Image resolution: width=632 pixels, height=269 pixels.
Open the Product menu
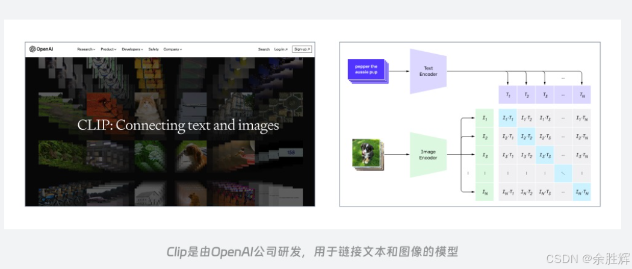point(108,49)
